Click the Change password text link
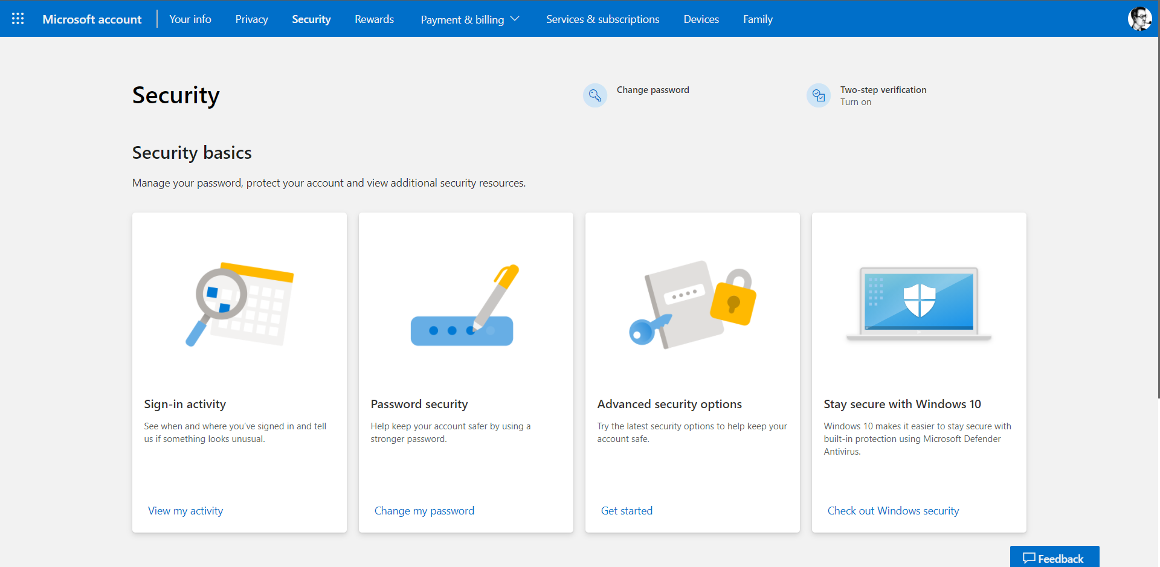The width and height of the screenshot is (1160, 567). point(653,90)
